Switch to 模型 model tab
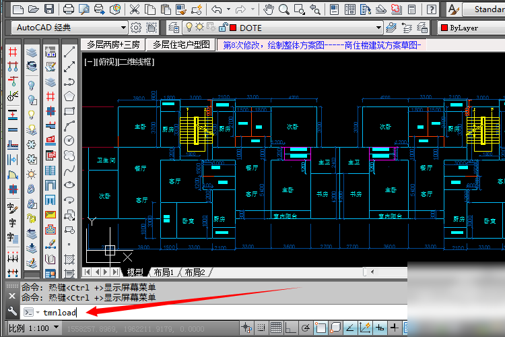505x337 pixels. pyautogui.click(x=135, y=272)
